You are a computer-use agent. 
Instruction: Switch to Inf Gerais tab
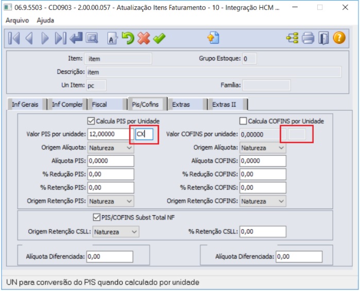point(27,105)
